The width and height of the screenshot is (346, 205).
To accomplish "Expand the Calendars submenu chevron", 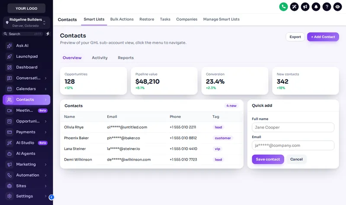I will (x=46, y=89).
